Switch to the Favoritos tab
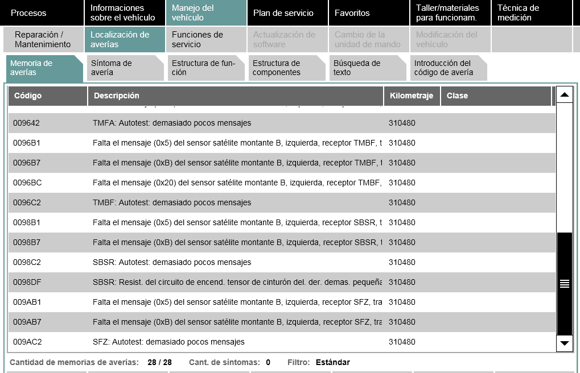580x373 pixels. [369, 13]
